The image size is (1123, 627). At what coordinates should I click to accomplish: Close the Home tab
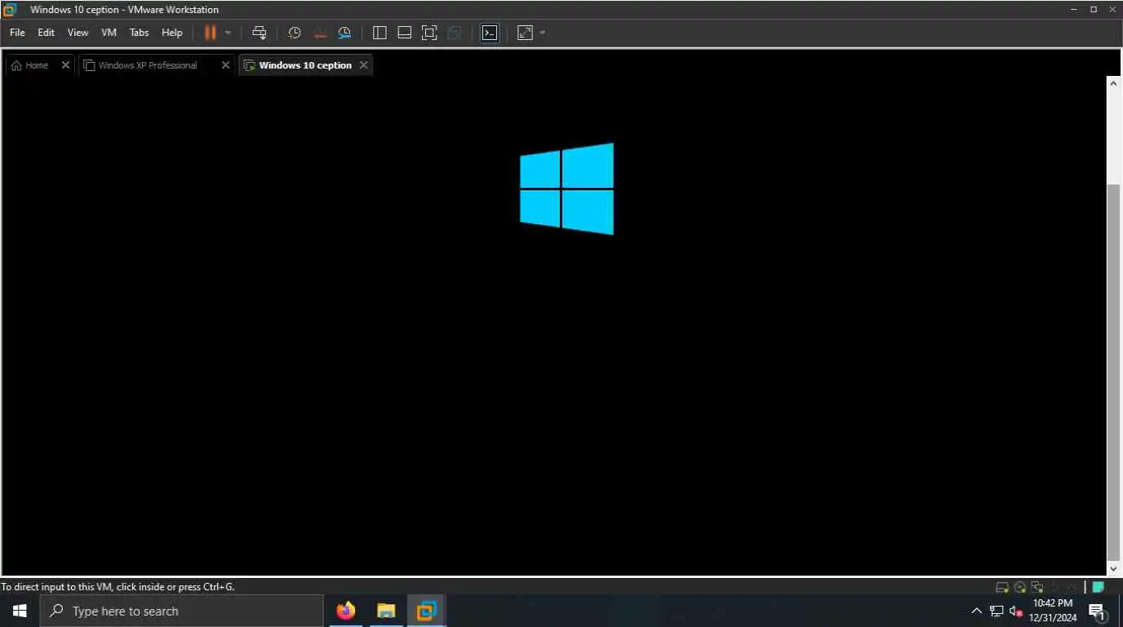pyautogui.click(x=66, y=65)
